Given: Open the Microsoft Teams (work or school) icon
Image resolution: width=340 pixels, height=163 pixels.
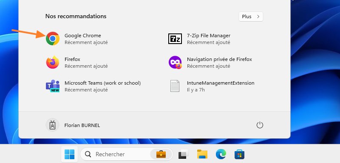Looking at the screenshot, I should click(53, 86).
